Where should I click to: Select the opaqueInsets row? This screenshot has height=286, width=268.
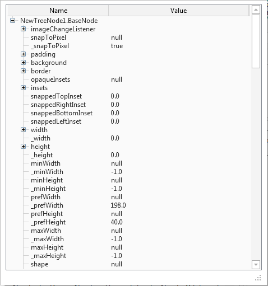pos(129,79)
